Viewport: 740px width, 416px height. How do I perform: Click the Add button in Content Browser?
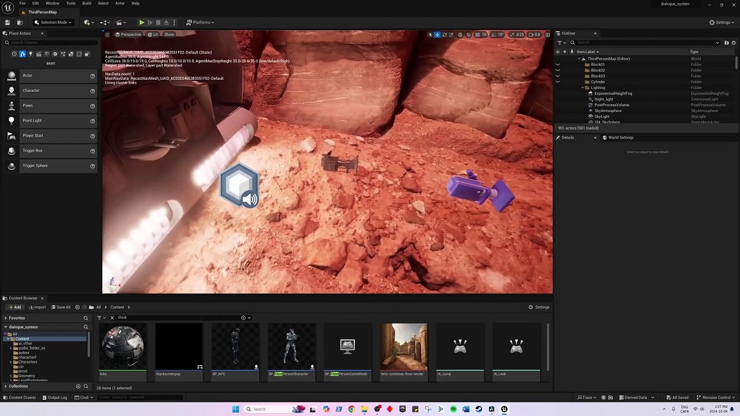[x=15, y=307]
